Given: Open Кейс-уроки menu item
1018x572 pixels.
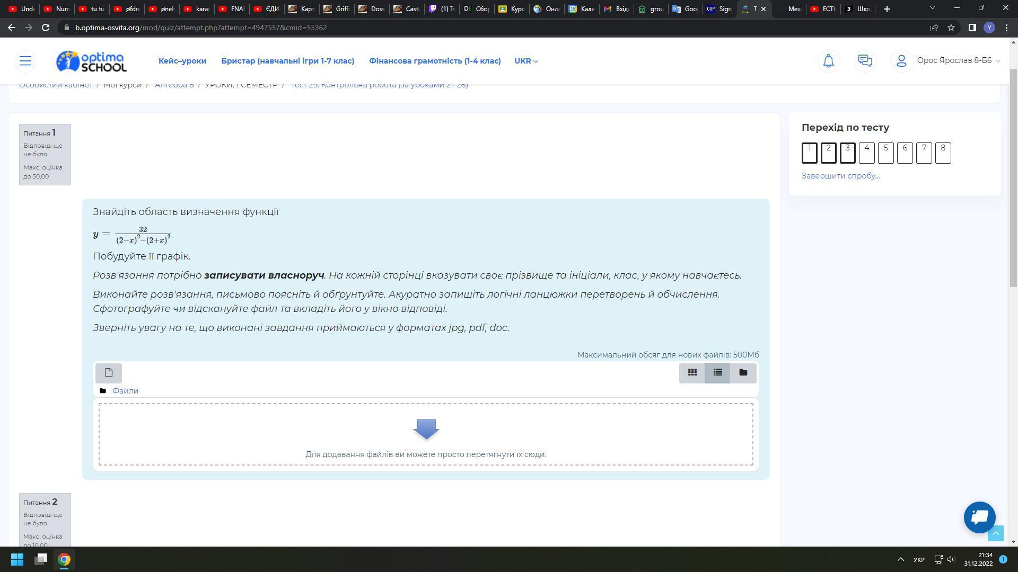Looking at the screenshot, I should (x=182, y=61).
